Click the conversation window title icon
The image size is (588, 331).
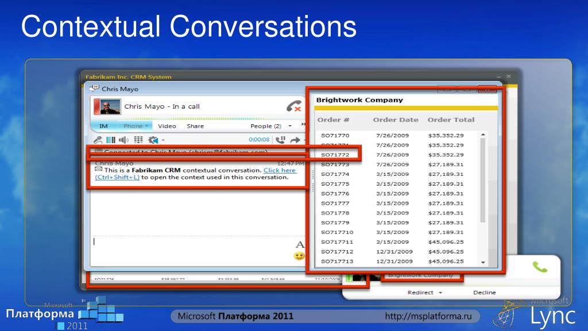(94, 88)
